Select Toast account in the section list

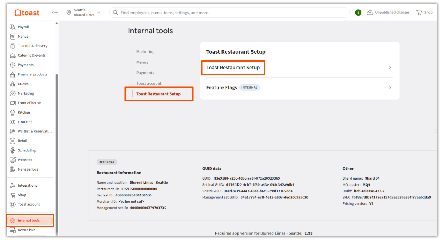click(x=149, y=84)
